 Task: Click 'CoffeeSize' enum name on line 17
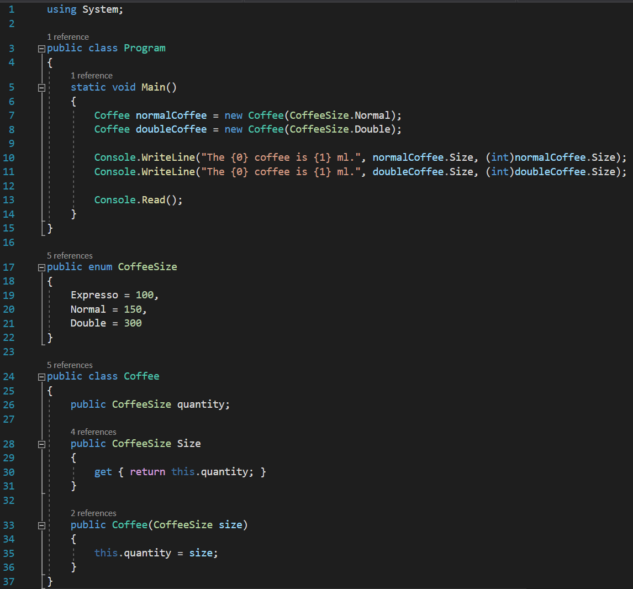147,267
